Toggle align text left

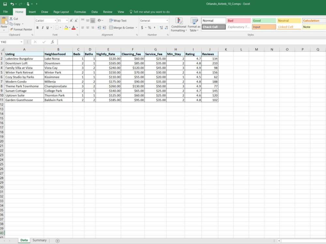click(x=82, y=28)
